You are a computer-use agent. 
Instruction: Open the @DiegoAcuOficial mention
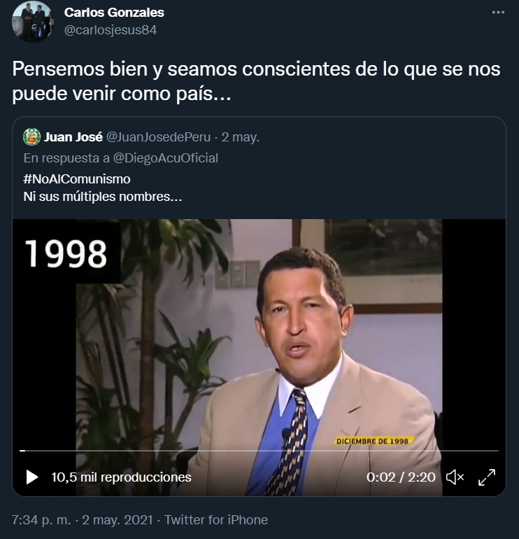(x=166, y=158)
